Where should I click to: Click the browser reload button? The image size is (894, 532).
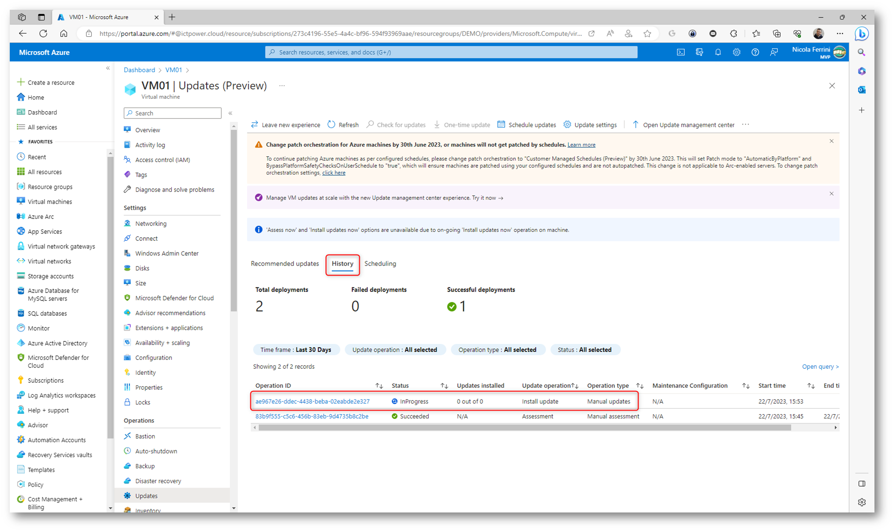click(43, 33)
